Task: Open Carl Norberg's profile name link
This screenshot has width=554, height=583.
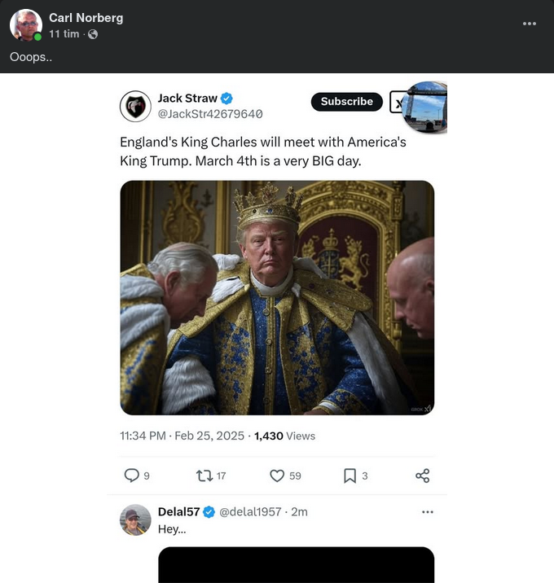Action: 86,18
